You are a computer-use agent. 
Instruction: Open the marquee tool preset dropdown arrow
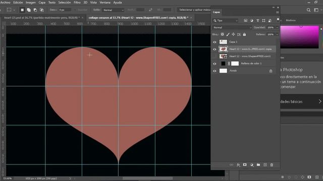14,10
